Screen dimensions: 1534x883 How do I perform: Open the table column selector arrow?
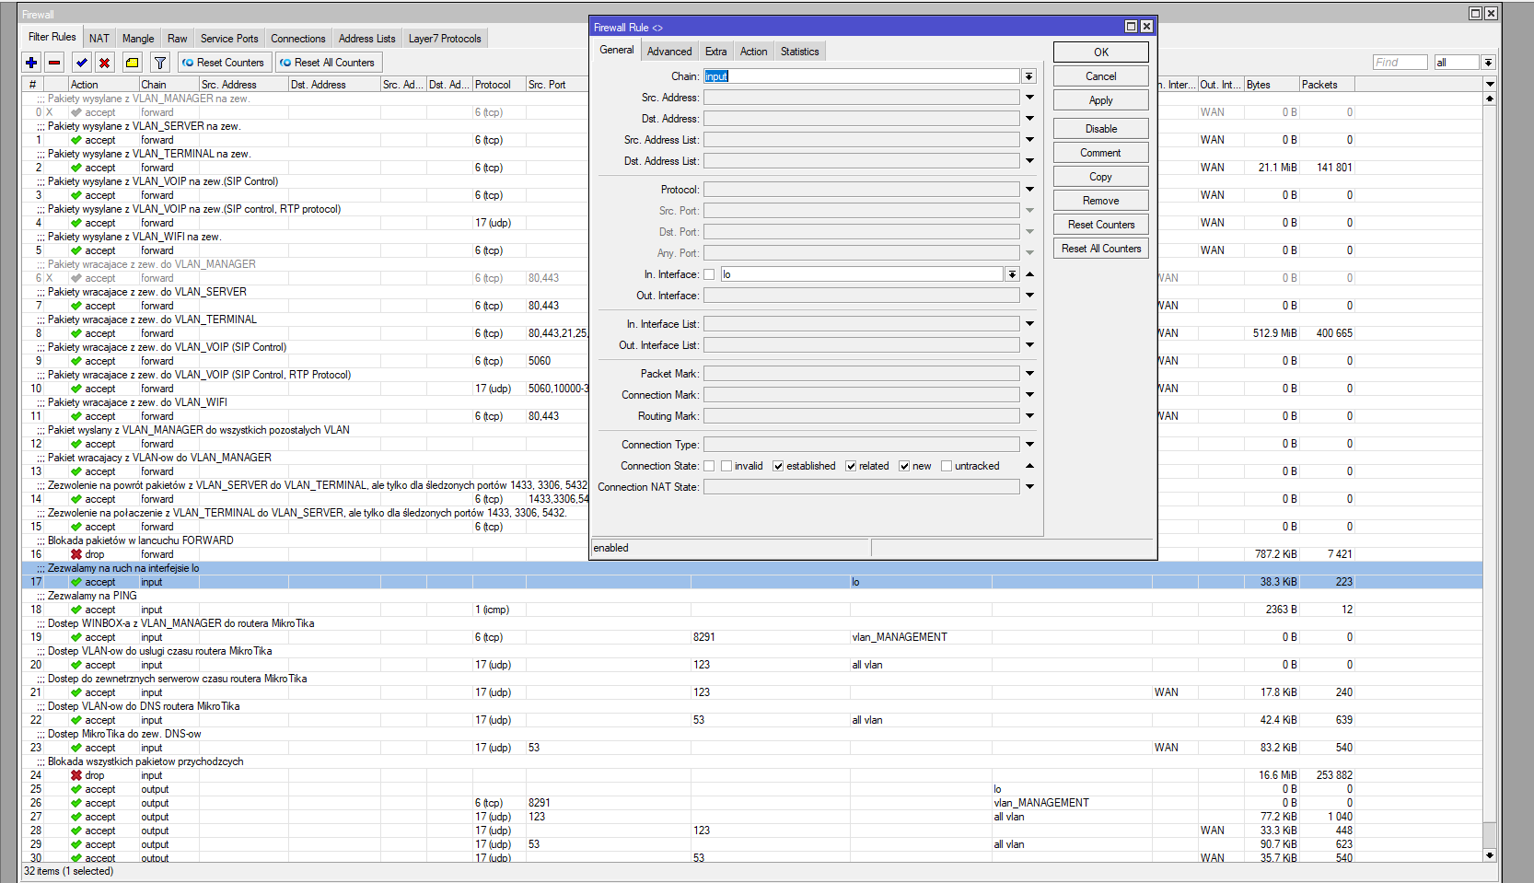1490,84
